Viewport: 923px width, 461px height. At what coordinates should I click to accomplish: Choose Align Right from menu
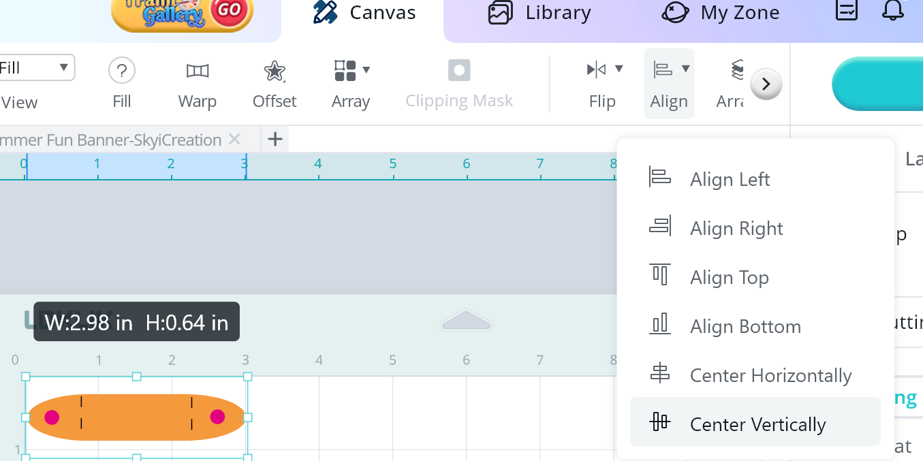pyautogui.click(x=736, y=228)
